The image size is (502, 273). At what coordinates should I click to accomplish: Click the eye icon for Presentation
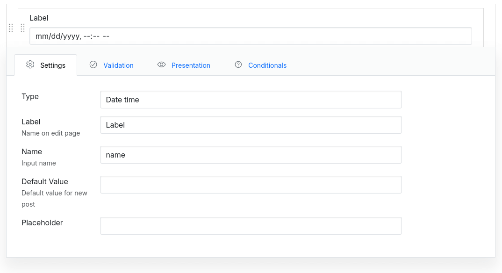pyautogui.click(x=162, y=65)
